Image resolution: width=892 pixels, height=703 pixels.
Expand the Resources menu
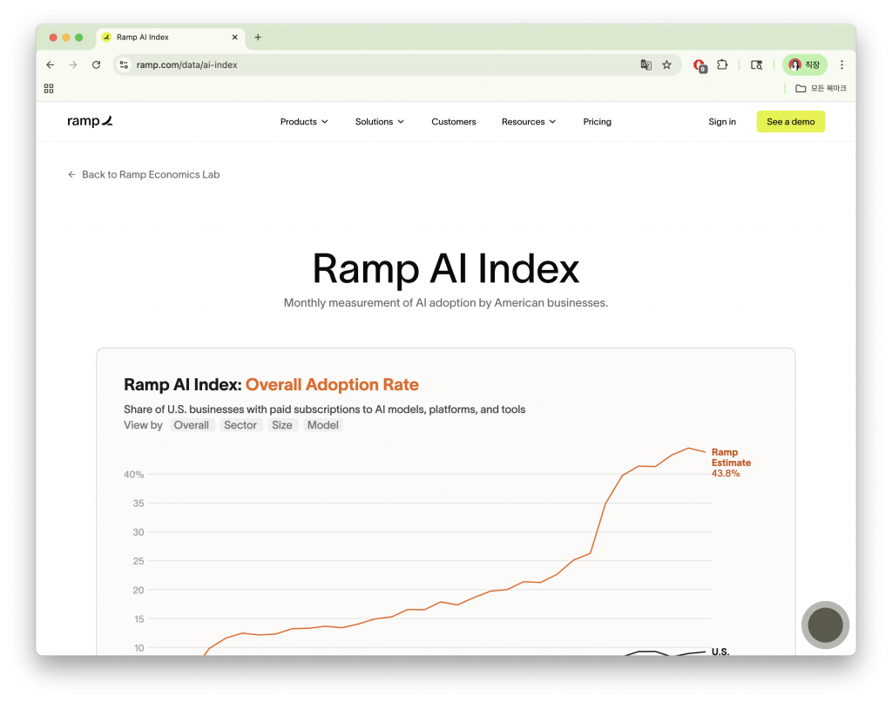click(529, 122)
